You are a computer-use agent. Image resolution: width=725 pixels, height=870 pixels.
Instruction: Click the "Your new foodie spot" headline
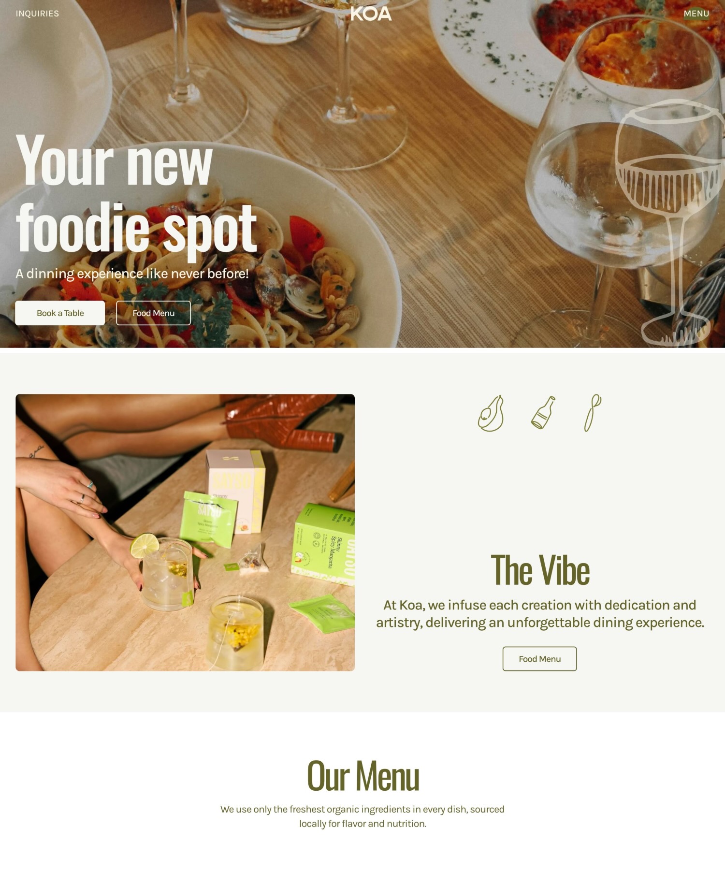[136, 193]
